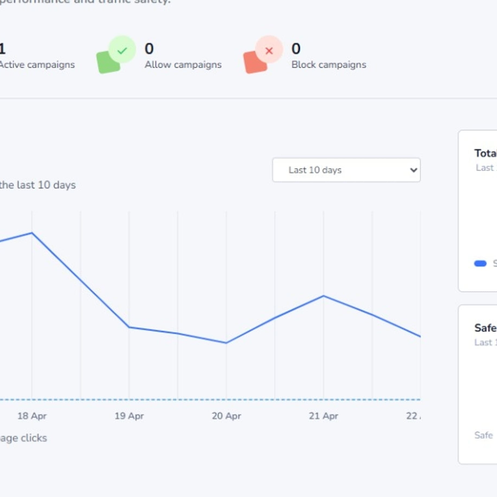This screenshot has width=497, height=497.
Task: Click the Block campaigns count zero
Action: coord(296,49)
